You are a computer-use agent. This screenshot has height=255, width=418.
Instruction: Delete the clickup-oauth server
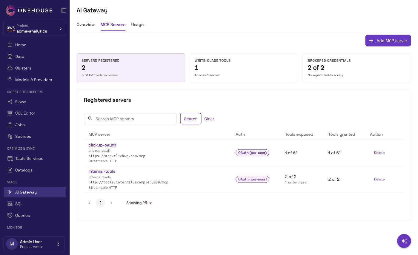pyautogui.click(x=379, y=153)
